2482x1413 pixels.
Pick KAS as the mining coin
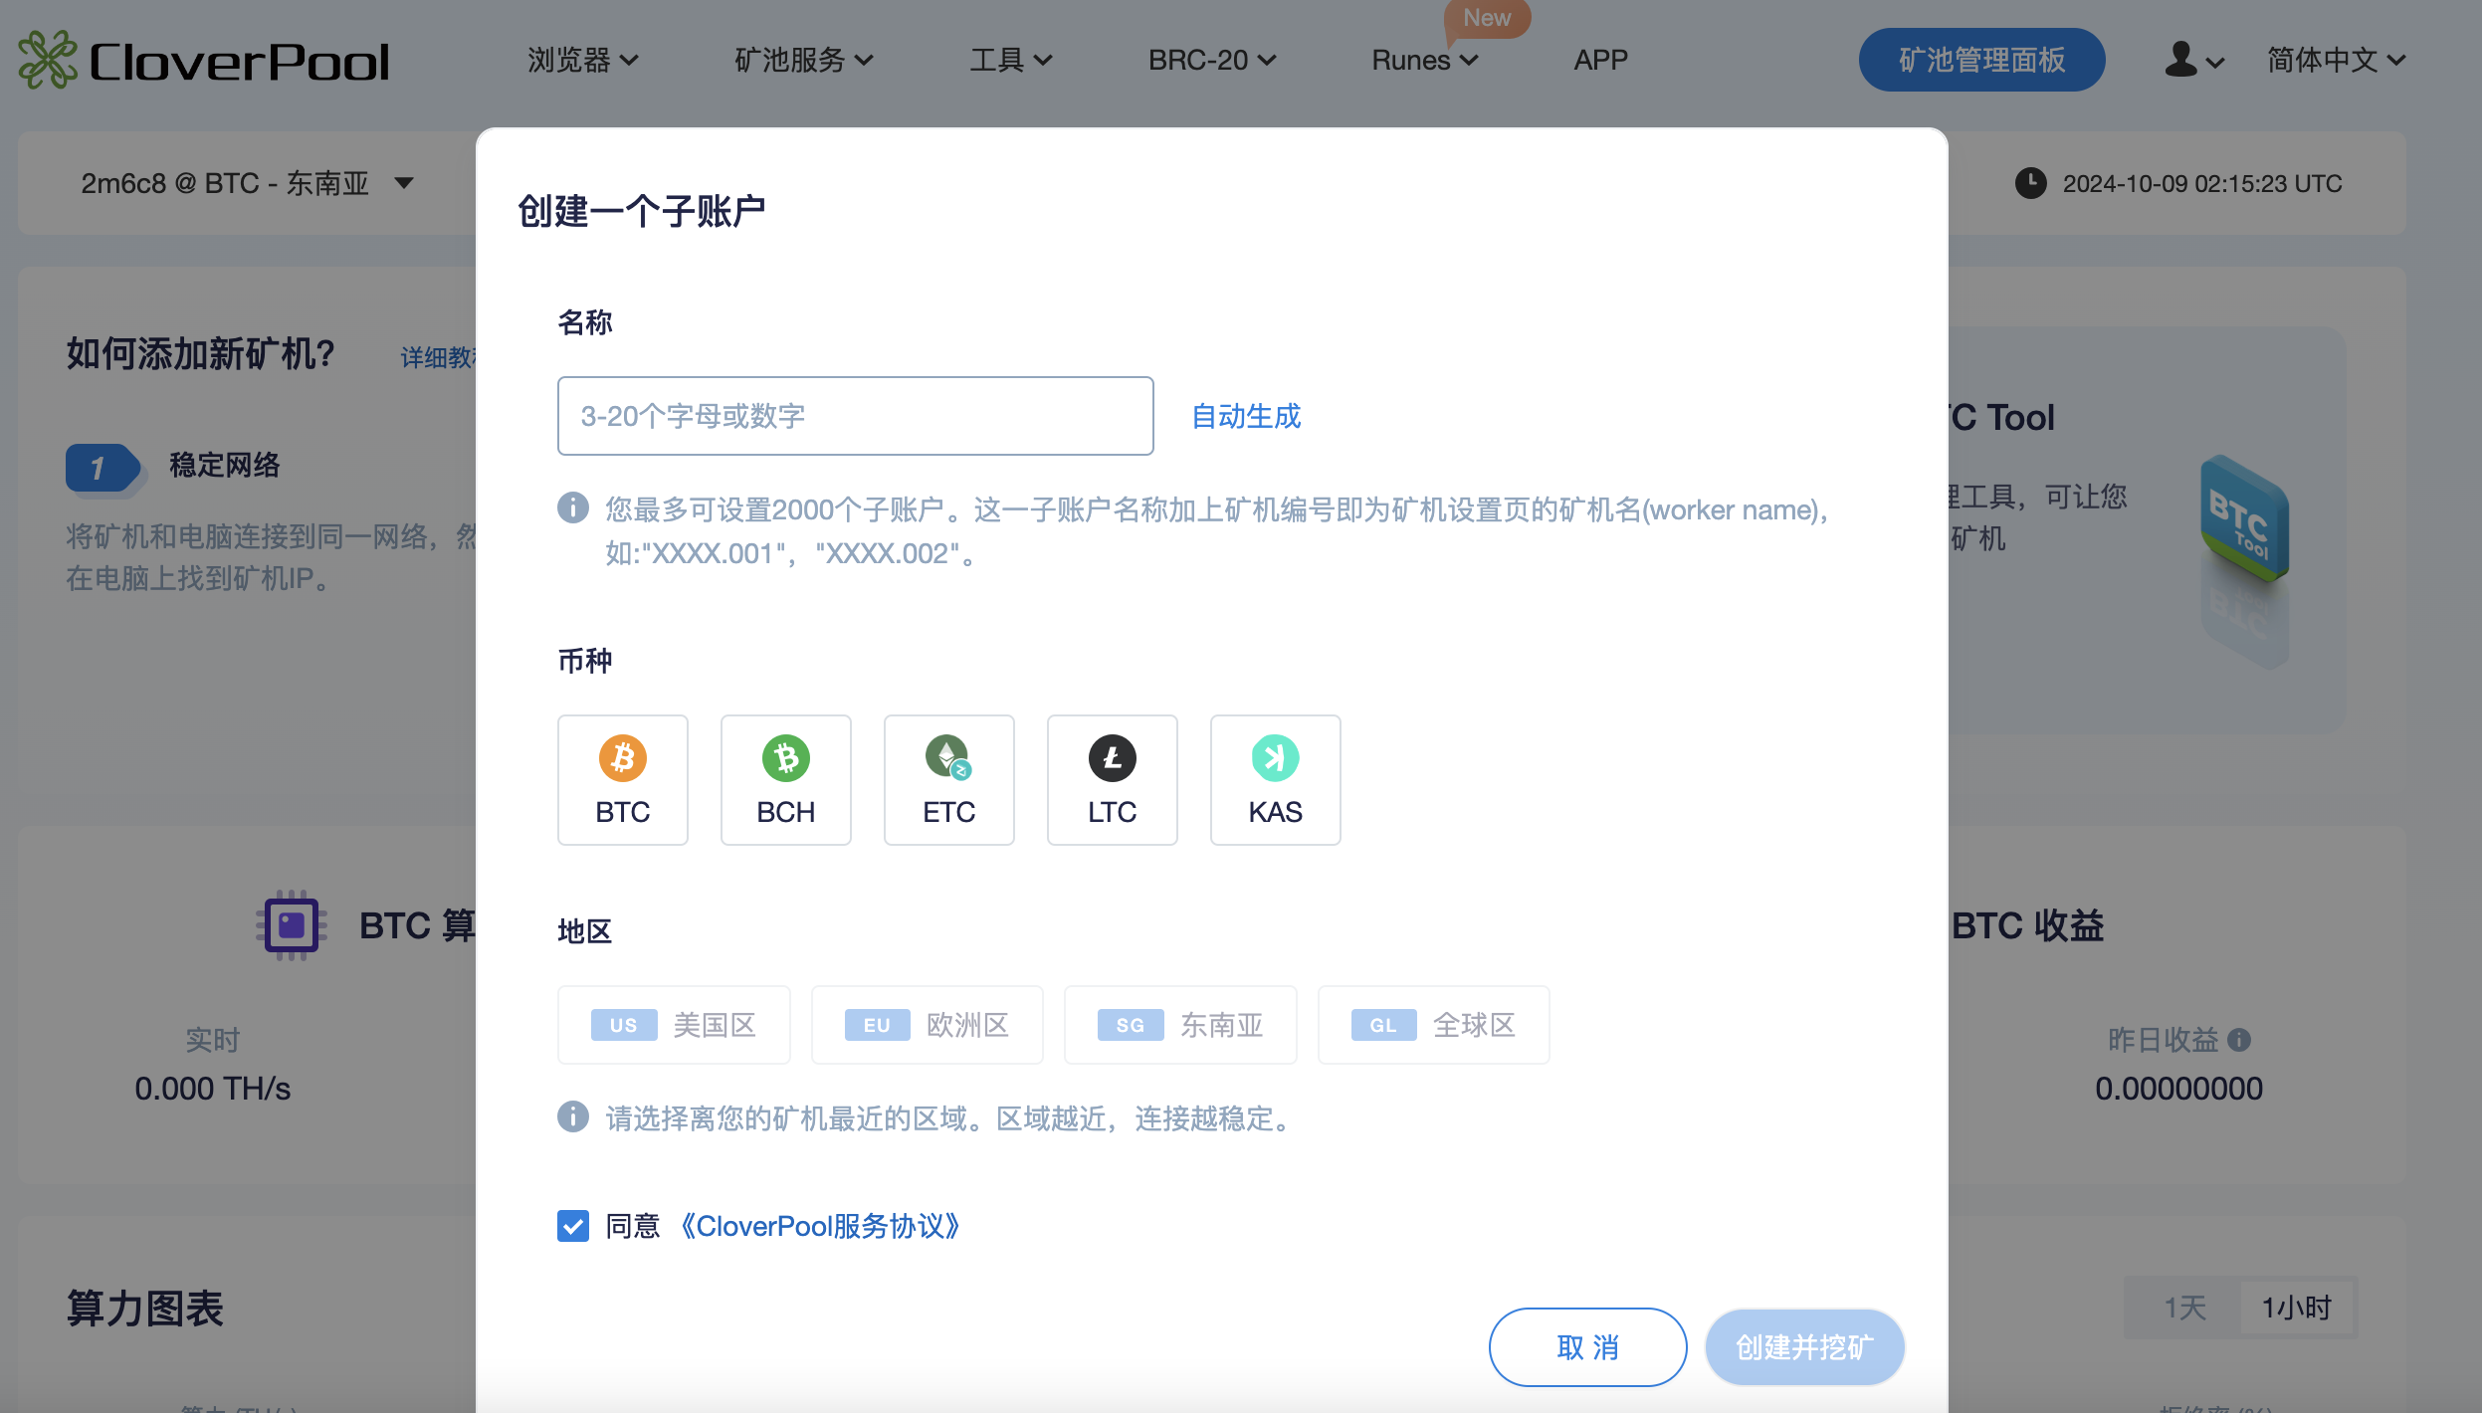point(1275,779)
